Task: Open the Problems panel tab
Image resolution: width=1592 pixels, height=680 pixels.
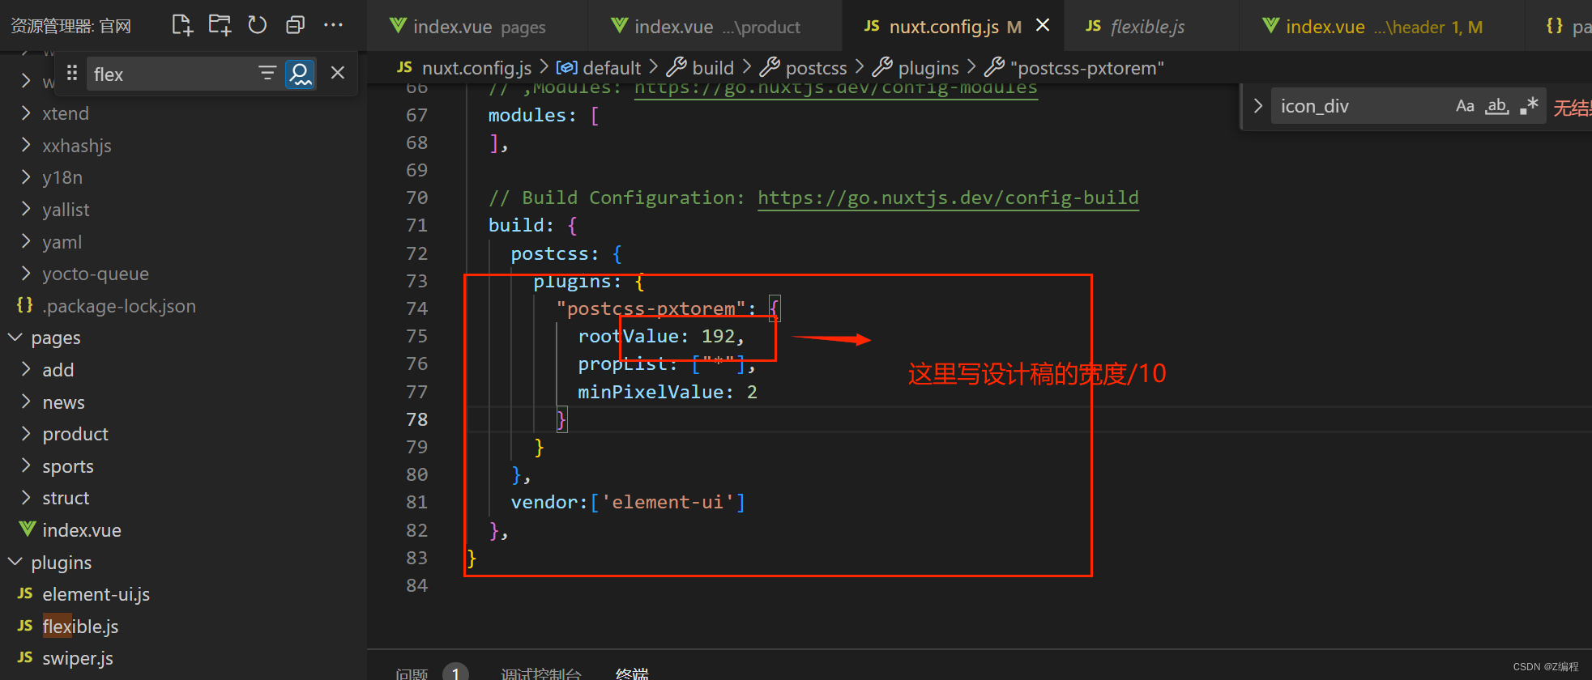Action: pyautogui.click(x=412, y=674)
